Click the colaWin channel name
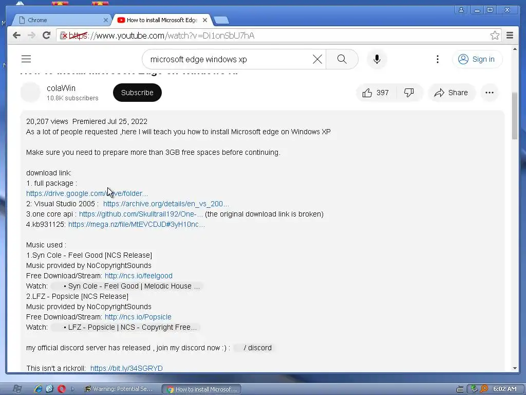This screenshot has height=395, width=526. pyautogui.click(x=61, y=88)
